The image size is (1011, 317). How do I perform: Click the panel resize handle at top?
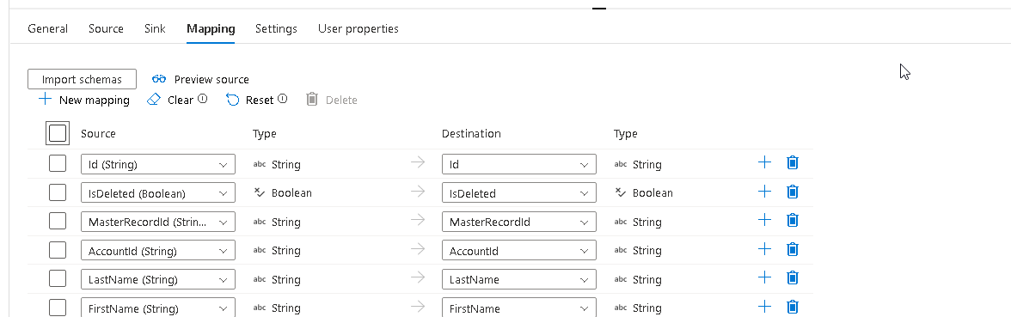[599, 9]
